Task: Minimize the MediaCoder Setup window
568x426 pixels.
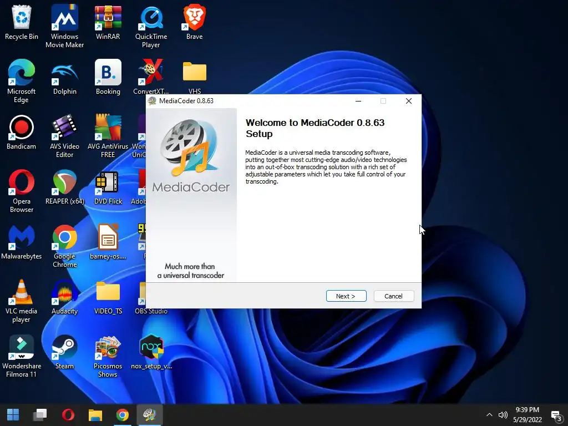Action: tap(358, 101)
